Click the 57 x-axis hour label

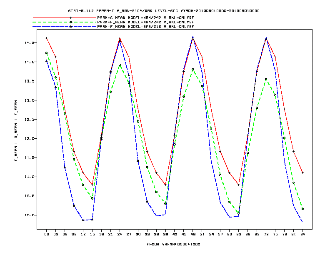tap(220, 234)
